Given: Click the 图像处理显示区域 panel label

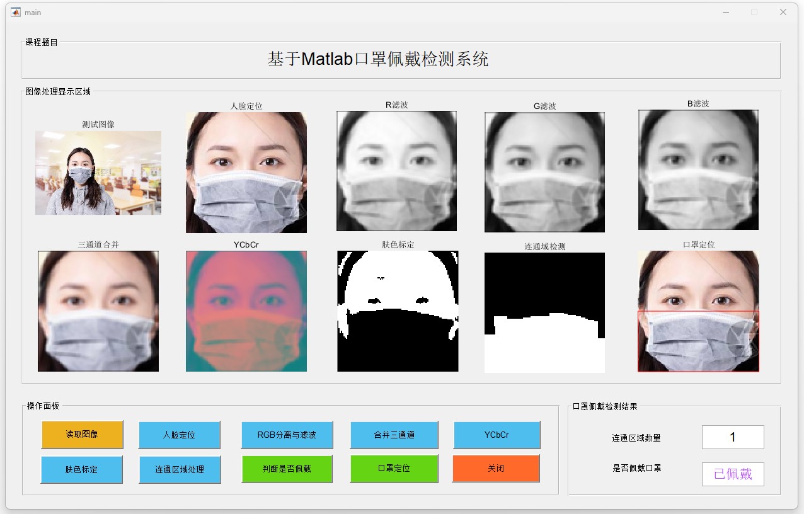Looking at the screenshot, I should 58,91.
